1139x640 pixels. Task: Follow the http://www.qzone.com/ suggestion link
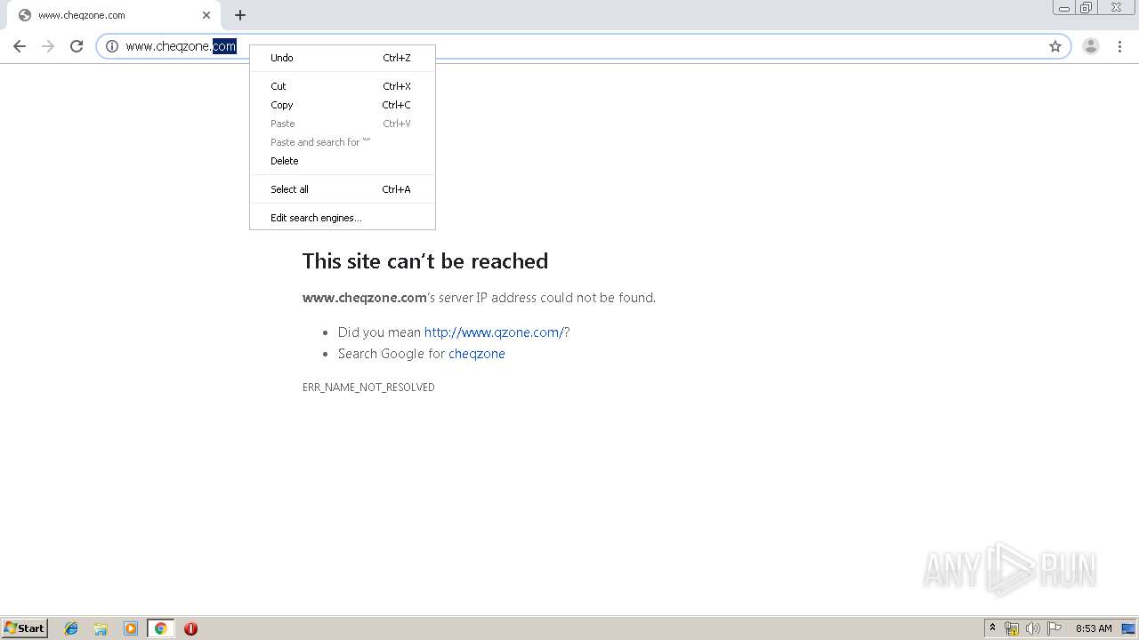pos(494,332)
